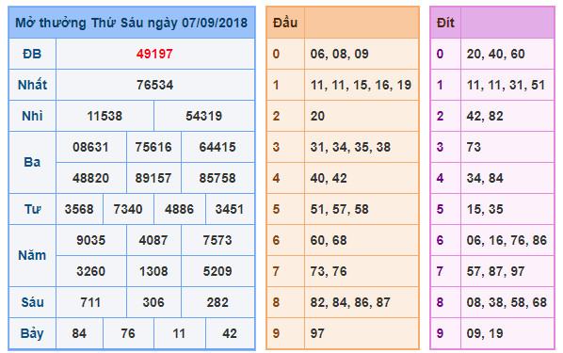Select the Bảy prize label
The height and width of the screenshot is (353, 563).
click(32, 333)
